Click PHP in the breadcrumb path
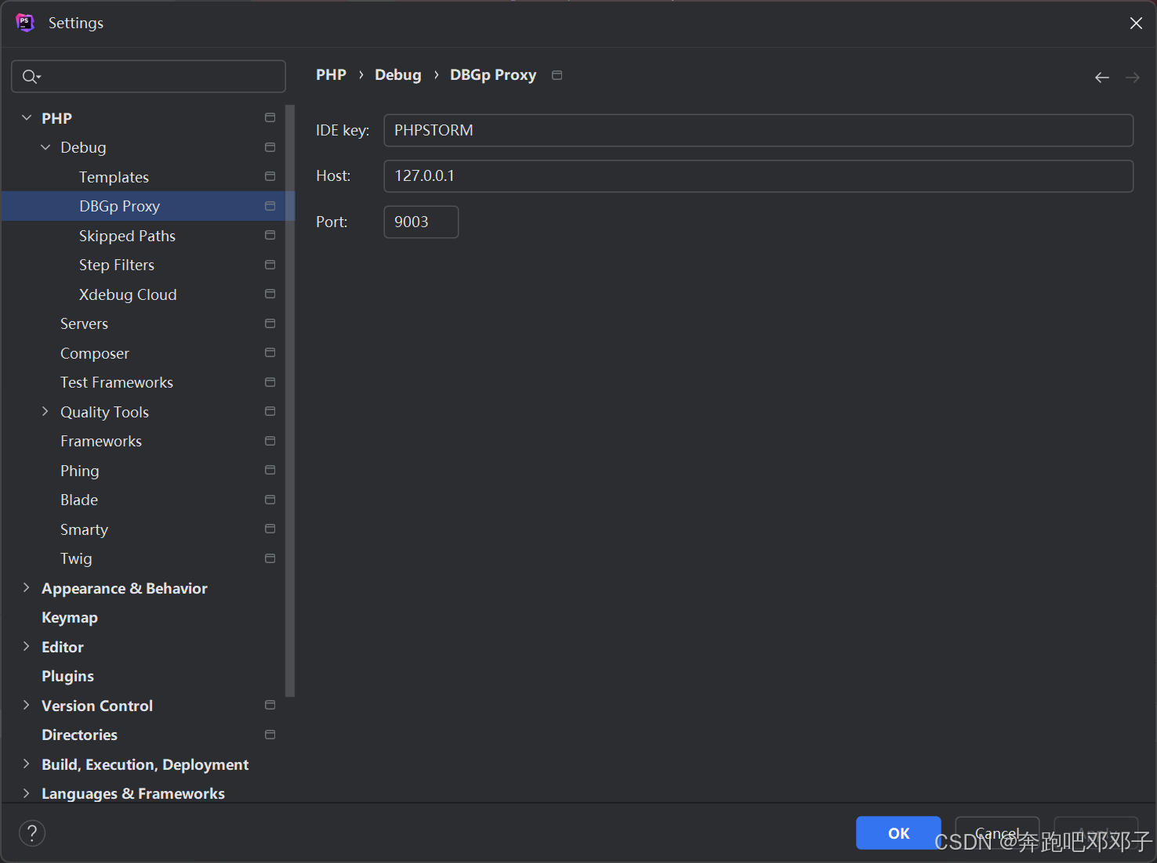Image resolution: width=1157 pixels, height=863 pixels. (x=331, y=74)
